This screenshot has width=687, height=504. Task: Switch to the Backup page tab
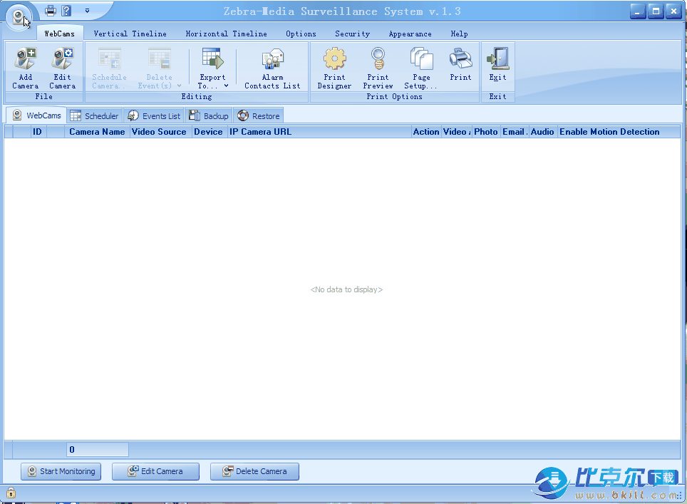coord(209,115)
